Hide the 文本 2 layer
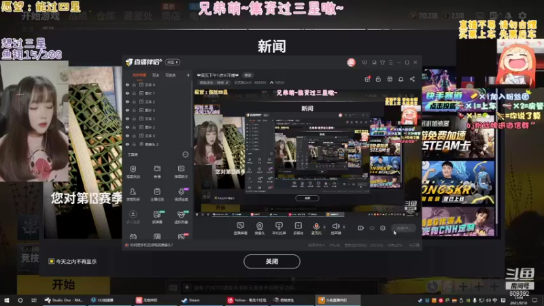The height and width of the screenshot is (306, 544). coord(127,101)
